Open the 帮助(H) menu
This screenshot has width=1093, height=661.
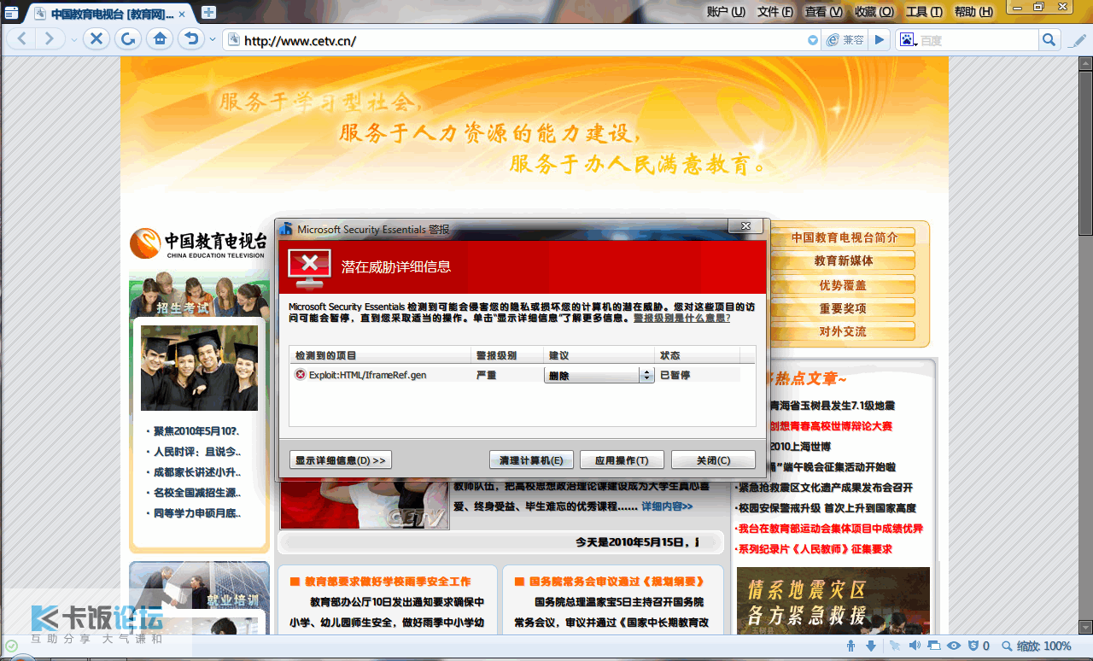pos(974,12)
